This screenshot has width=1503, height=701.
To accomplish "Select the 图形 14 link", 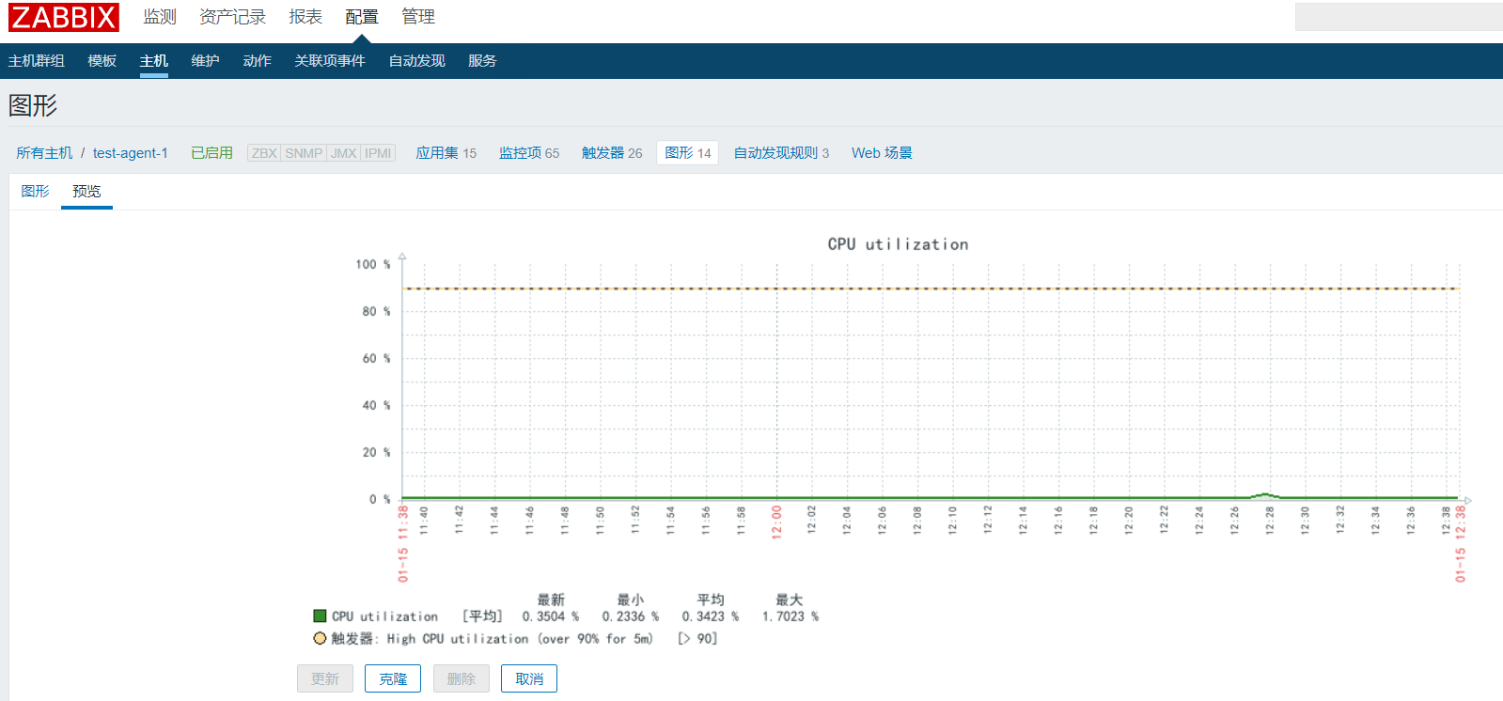I will [688, 153].
